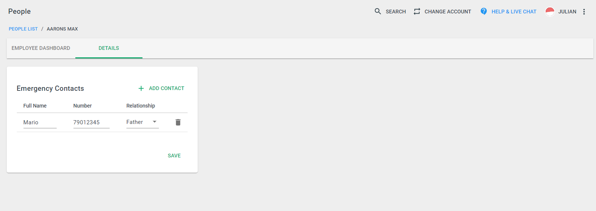596x211 pixels.
Task: Click the plus icon beside Add Contact
Action: (141, 88)
